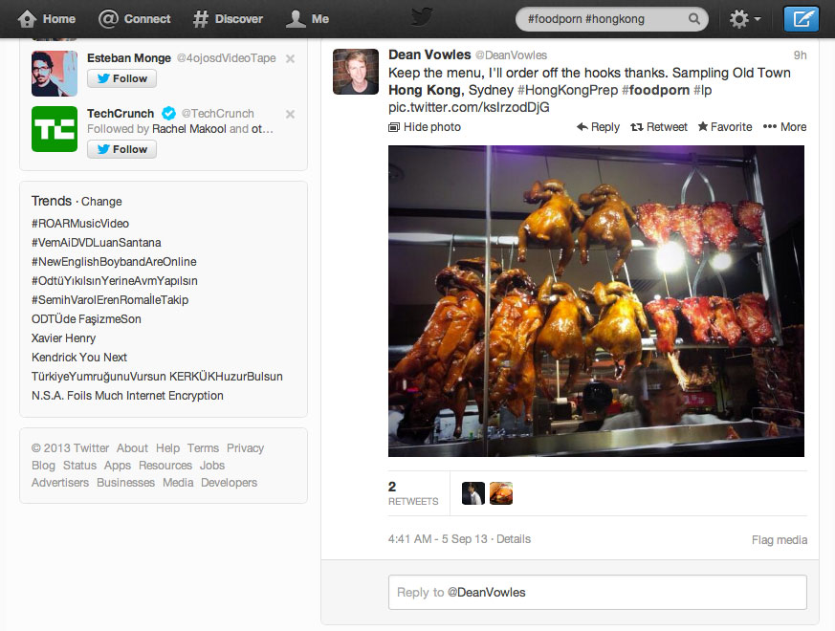This screenshot has height=631, width=835.
Task: Open the settings gear dropdown
Action: tap(744, 19)
